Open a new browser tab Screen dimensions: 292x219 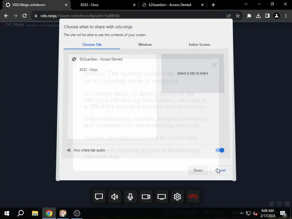click(x=213, y=5)
